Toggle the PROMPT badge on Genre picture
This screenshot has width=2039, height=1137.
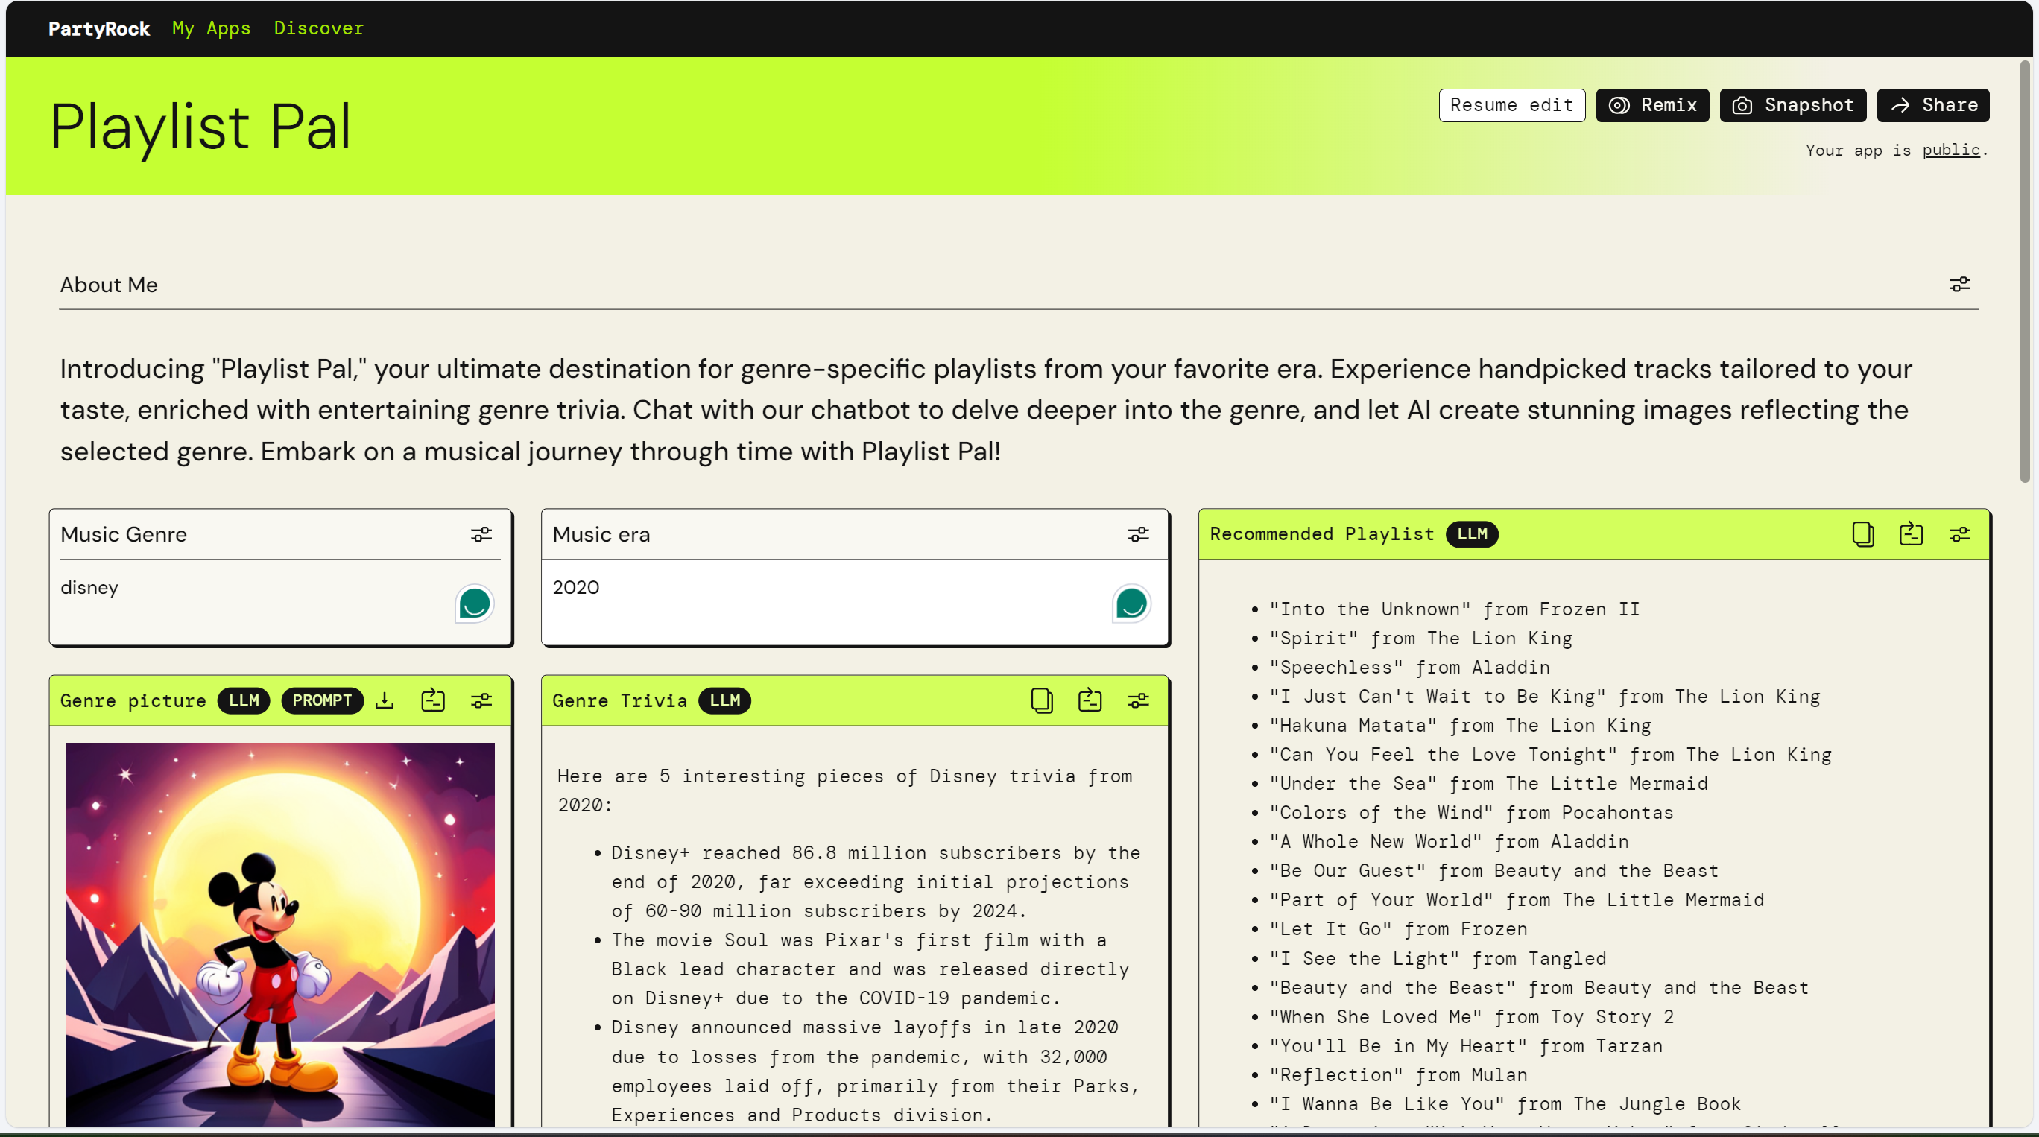[321, 700]
